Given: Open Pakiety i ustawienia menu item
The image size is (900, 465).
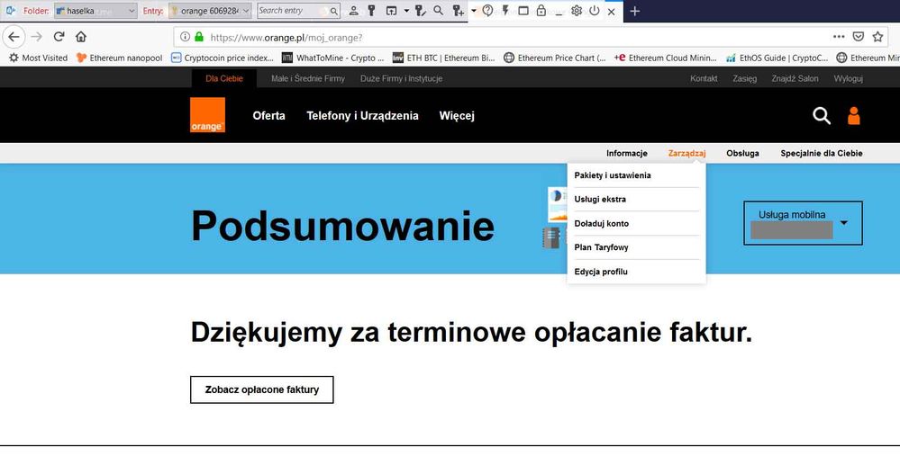Looking at the screenshot, I should (x=612, y=175).
